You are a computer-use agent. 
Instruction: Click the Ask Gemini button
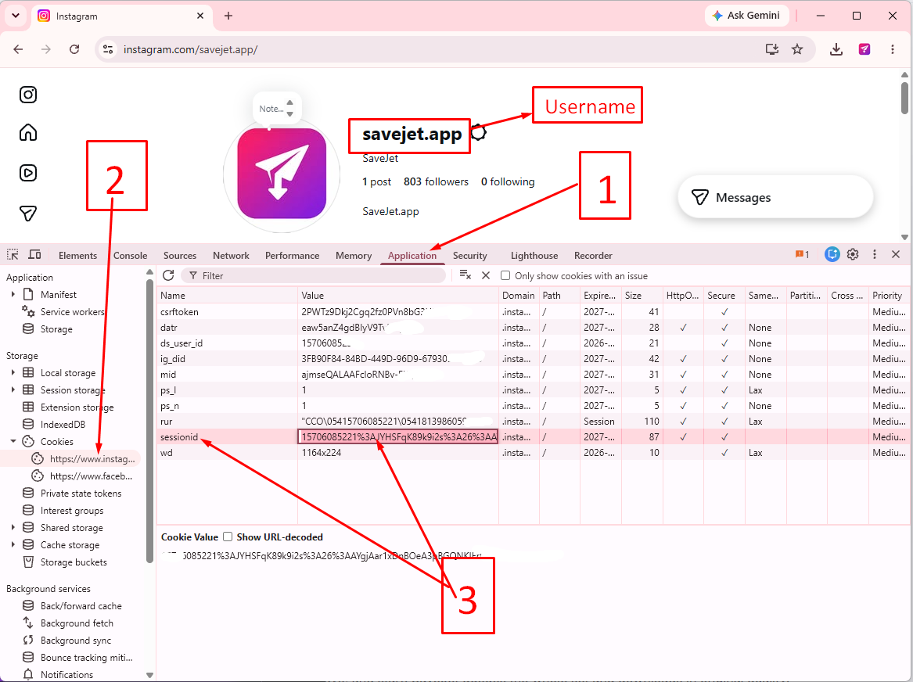pyautogui.click(x=746, y=16)
